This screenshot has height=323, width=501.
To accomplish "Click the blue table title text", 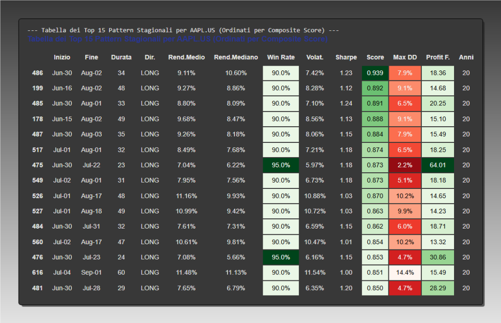I will pos(177,39).
